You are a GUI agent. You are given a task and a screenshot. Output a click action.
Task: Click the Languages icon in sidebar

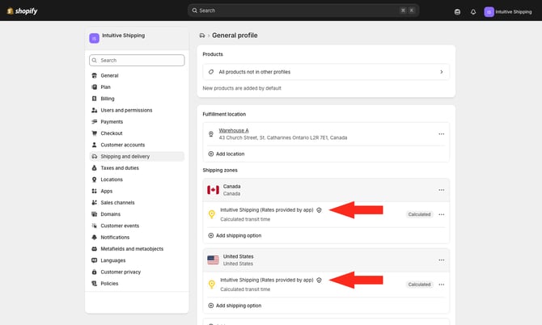(94, 261)
